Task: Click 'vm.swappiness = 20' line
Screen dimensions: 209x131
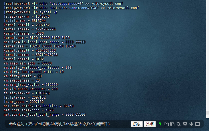Action: coord(22,81)
